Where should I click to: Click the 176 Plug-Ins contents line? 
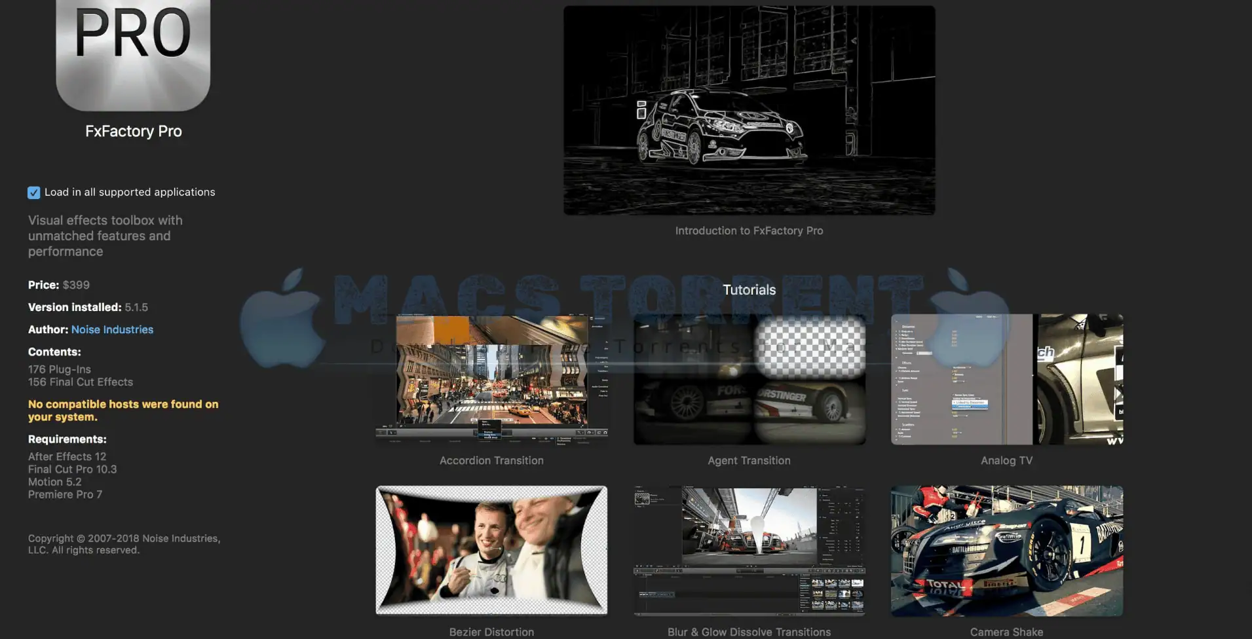point(60,369)
